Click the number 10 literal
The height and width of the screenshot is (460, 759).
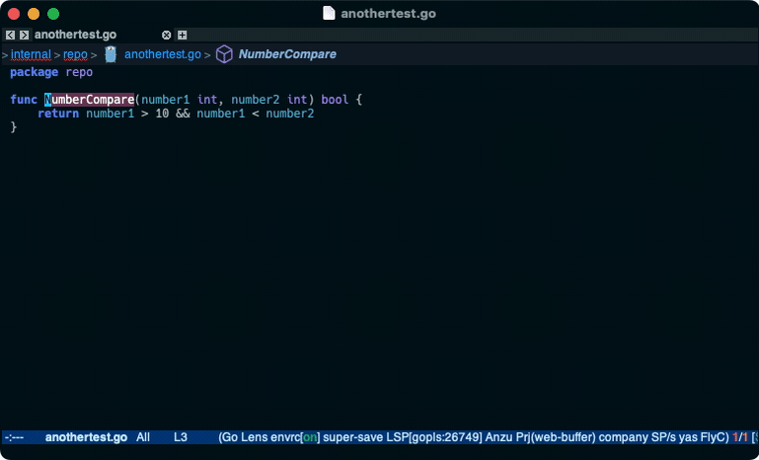(x=162, y=114)
